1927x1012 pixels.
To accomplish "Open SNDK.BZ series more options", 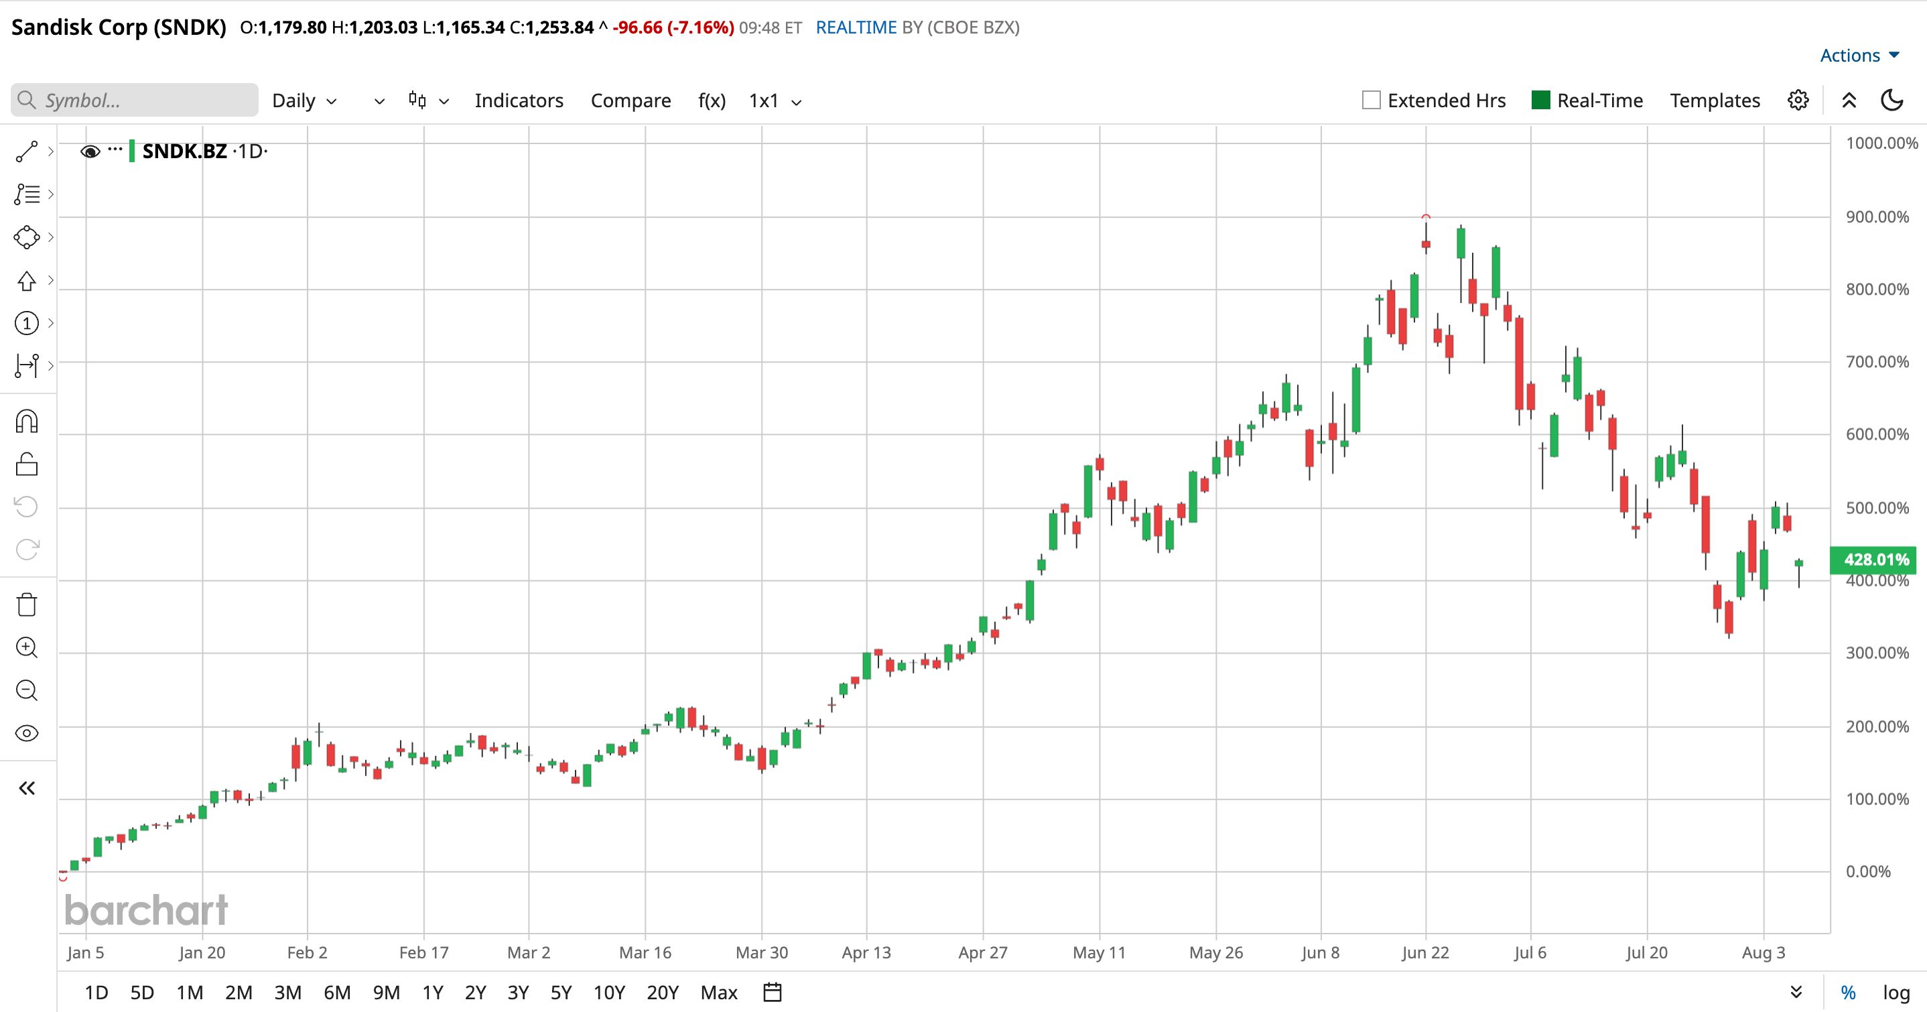I will coord(115,149).
